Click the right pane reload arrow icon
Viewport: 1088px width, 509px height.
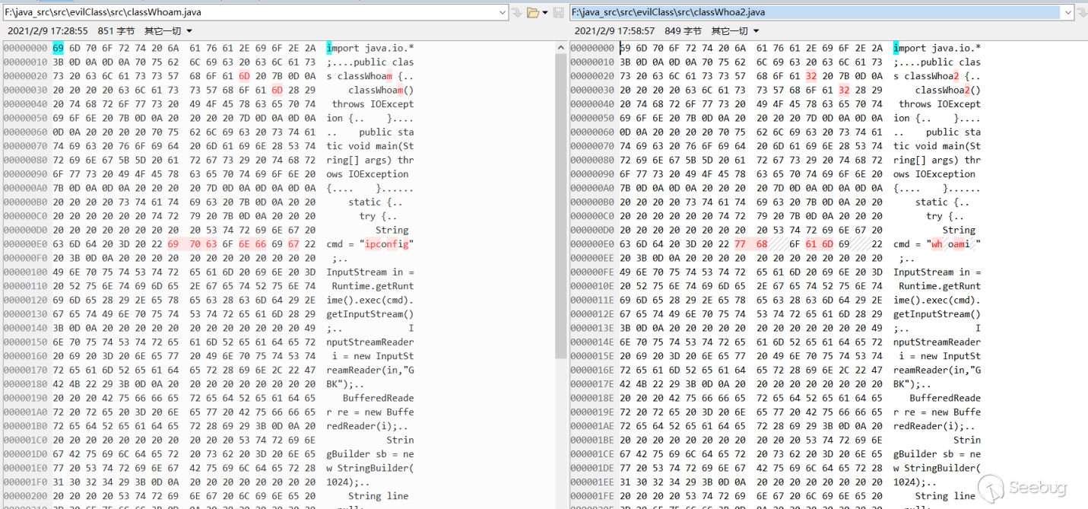click(x=1083, y=12)
